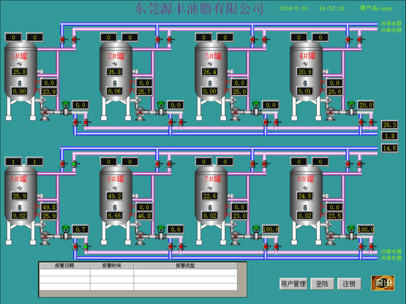The width and height of the screenshot is (406, 304).
Task: Click the 100.0 valve opening field for tank 8#罐
Action: 366,229
